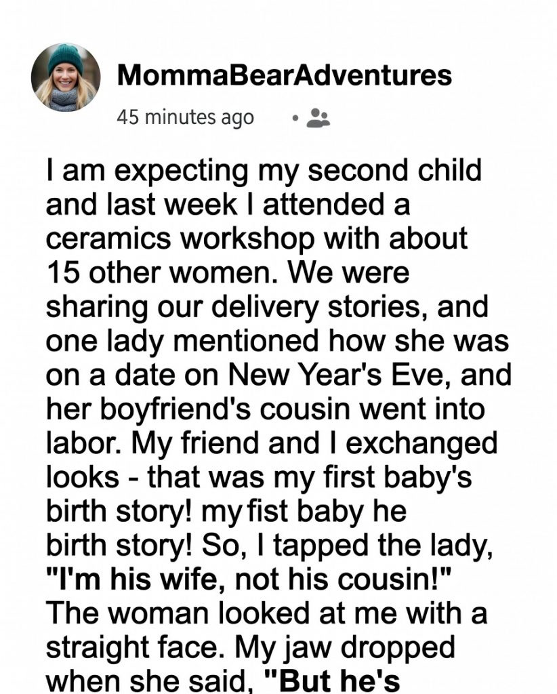The width and height of the screenshot is (557, 694).
Task: Click the friends audience icon beside the timestamp
Action: coord(318,118)
